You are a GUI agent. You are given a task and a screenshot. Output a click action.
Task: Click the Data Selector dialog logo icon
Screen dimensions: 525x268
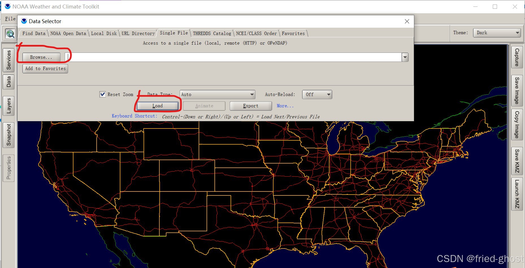(x=24, y=21)
